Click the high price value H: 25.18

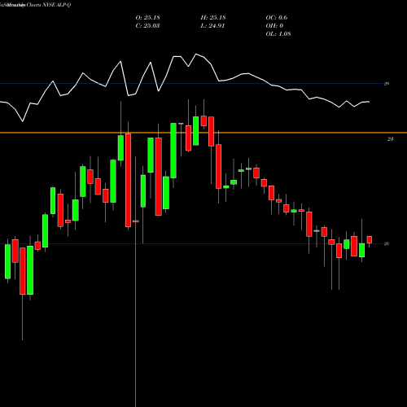(213, 18)
